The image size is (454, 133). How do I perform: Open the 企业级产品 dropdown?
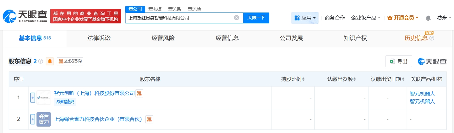pos(365,18)
